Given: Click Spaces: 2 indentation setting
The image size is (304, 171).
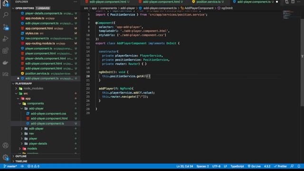Looking at the screenshot, I should click(203, 166).
